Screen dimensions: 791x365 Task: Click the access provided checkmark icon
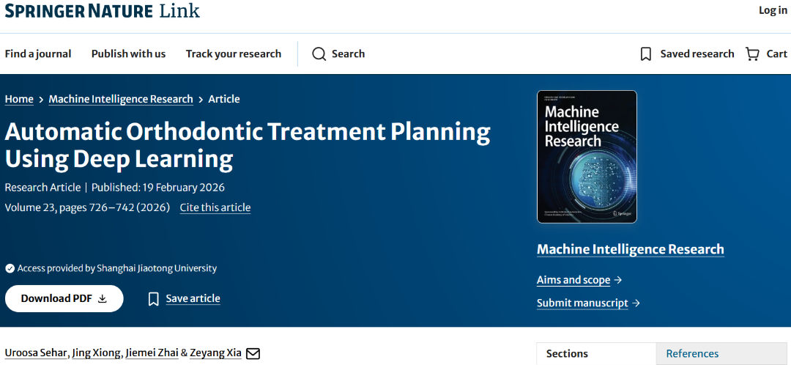point(10,268)
